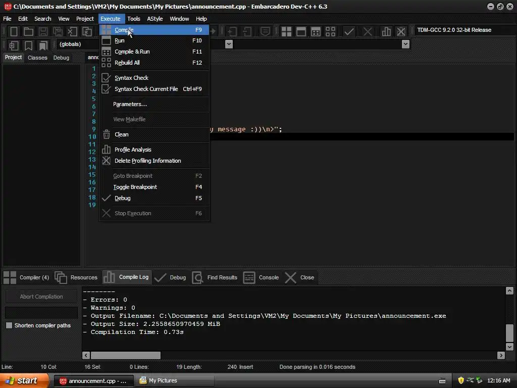Click the middle dropdown arrow in second toolbar row
This screenshot has height=388, width=517.
tap(229, 44)
